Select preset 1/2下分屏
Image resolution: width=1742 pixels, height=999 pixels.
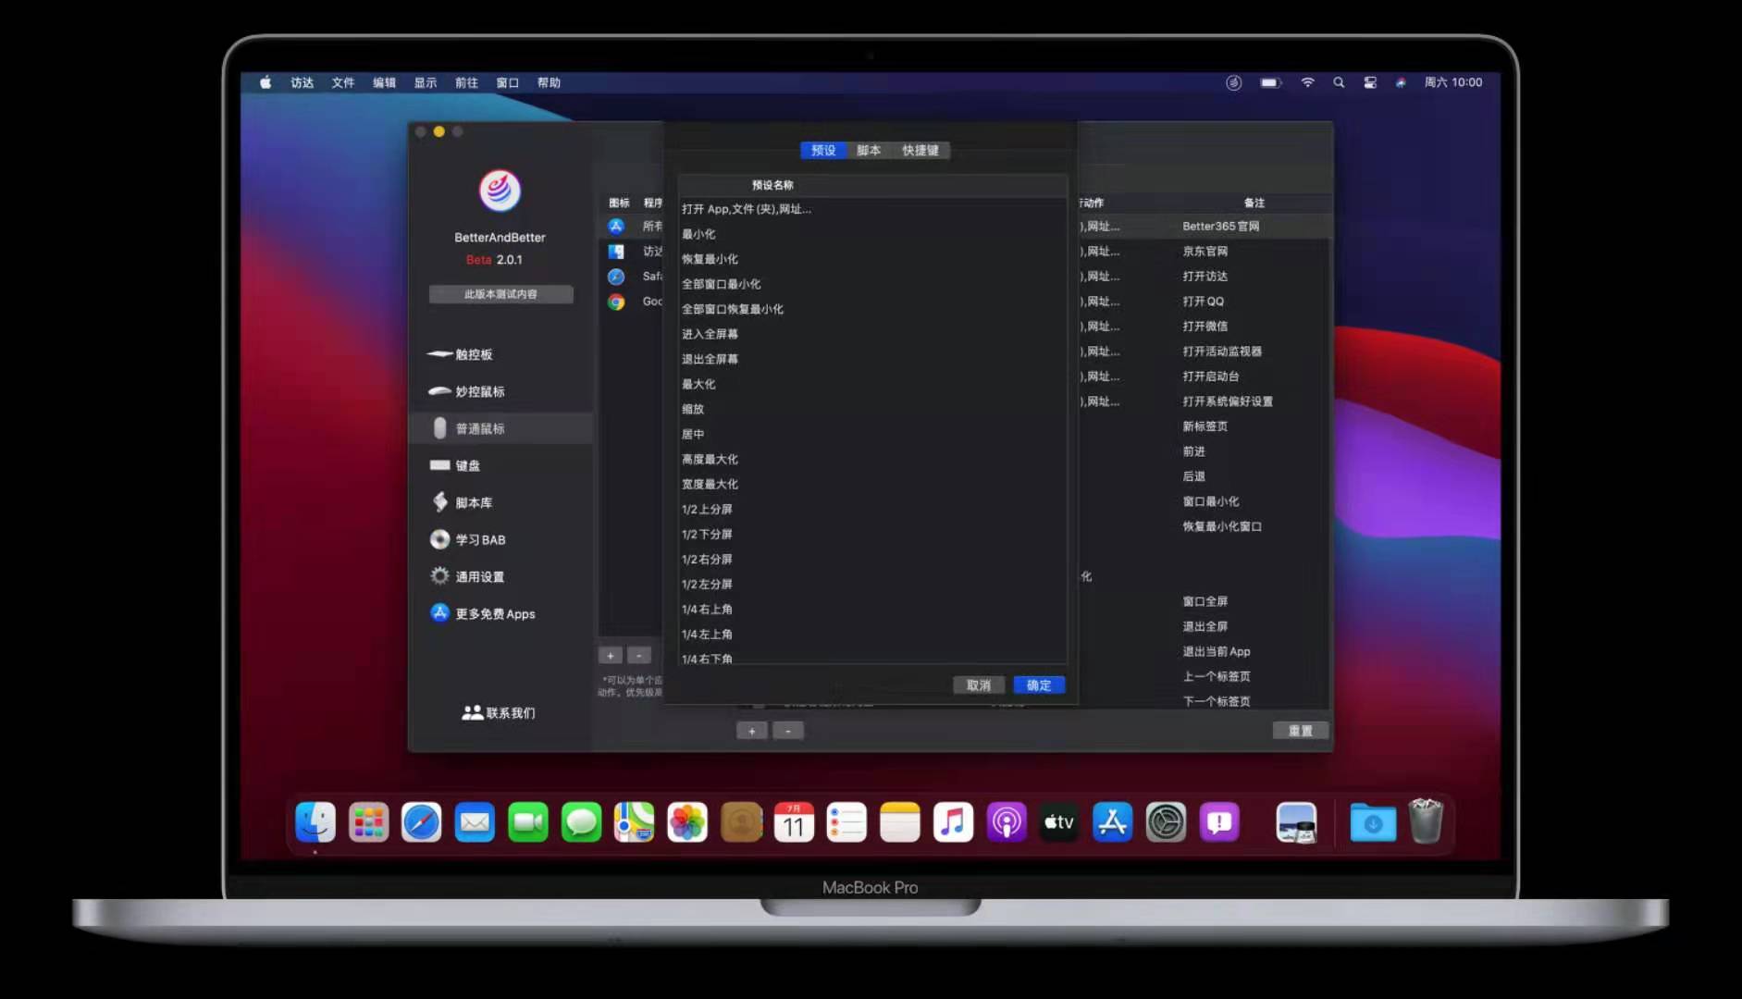(872, 534)
